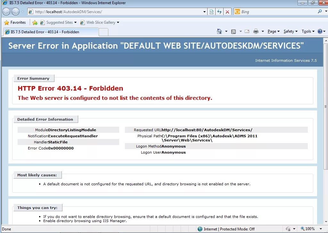Screen dimensions: 328x233
Task: Toggle Compatibility View in the address bar
Action: point(211,12)
